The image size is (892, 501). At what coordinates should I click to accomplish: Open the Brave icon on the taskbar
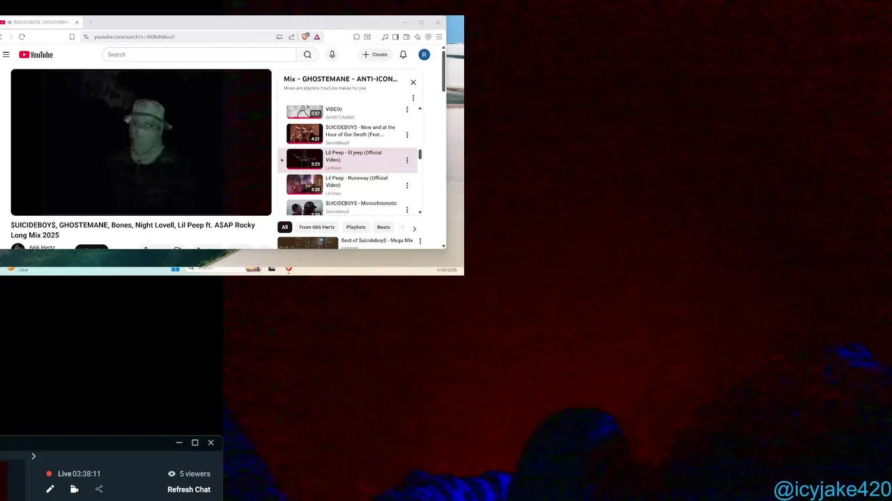click(x=289, y=269)
